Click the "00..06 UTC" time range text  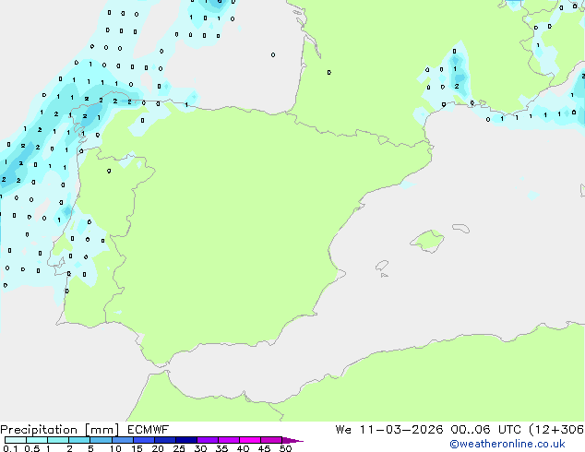485,430
